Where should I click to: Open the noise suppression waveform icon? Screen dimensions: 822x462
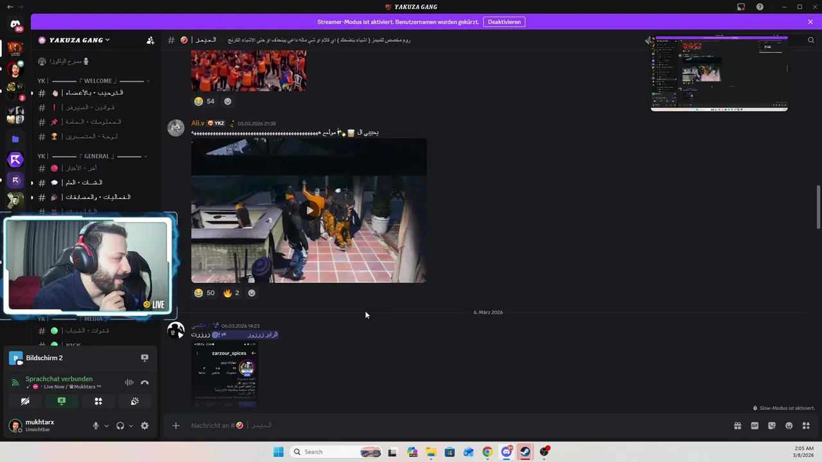point(129,382)
